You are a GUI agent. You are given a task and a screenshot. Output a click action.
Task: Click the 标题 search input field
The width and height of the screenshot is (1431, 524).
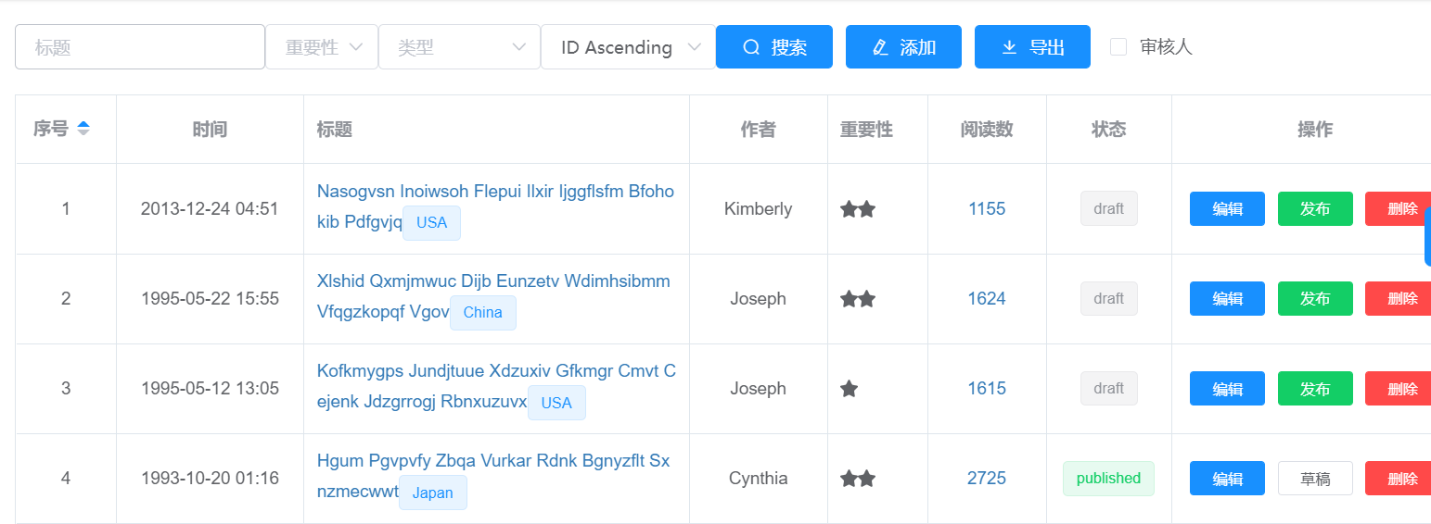pos(140,46)
